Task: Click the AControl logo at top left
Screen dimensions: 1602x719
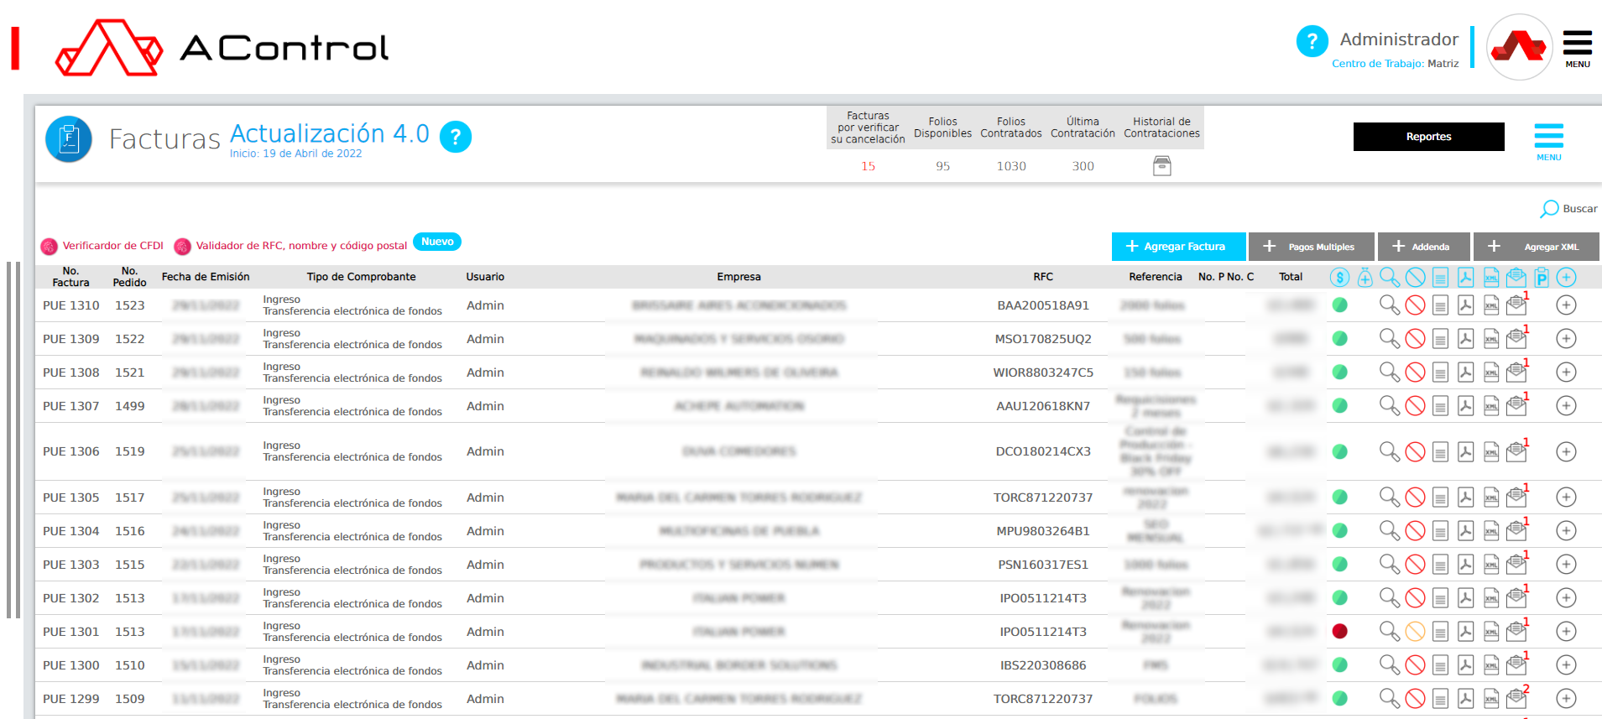Action: 222,48
